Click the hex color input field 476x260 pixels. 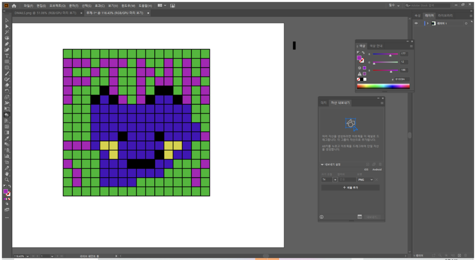point(402,79)
